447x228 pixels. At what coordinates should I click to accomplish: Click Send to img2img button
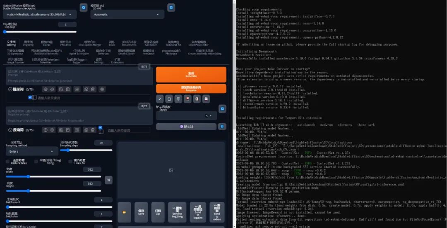[177, 212]
